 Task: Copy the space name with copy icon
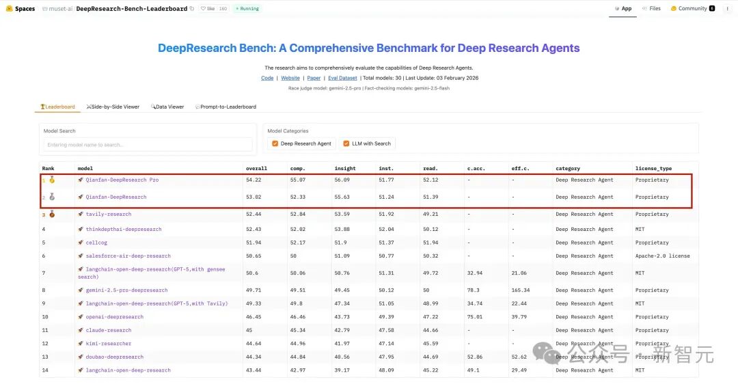coord(192,8)
